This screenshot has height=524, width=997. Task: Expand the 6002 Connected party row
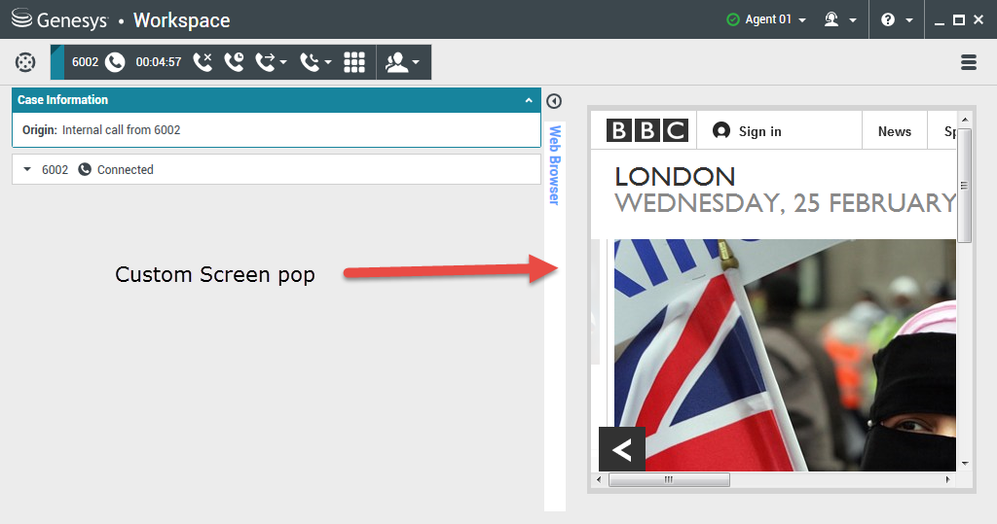(x=27, y=169)
